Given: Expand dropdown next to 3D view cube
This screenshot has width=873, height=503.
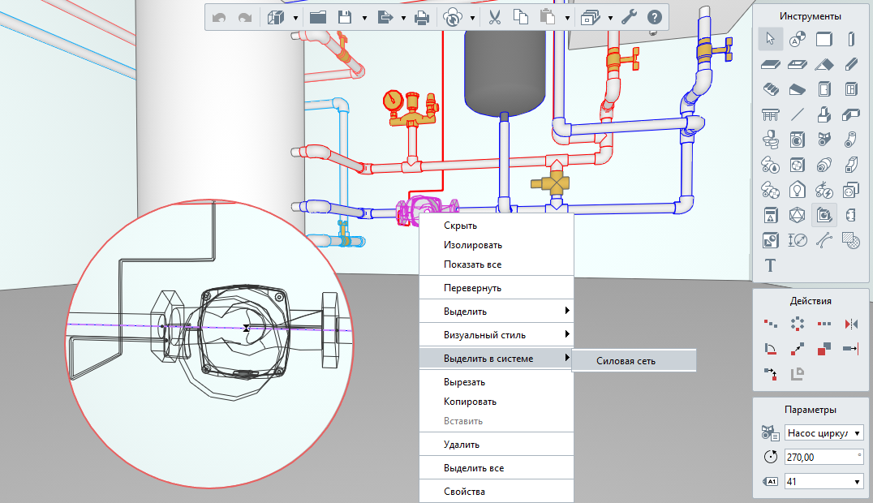Looking at the screenshot, I should (295, 19).
